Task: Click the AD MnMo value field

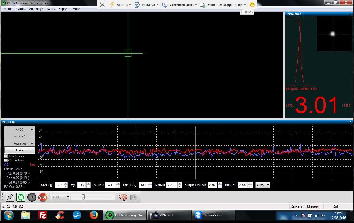Action: pyautogui.click(x=110, y=185)
